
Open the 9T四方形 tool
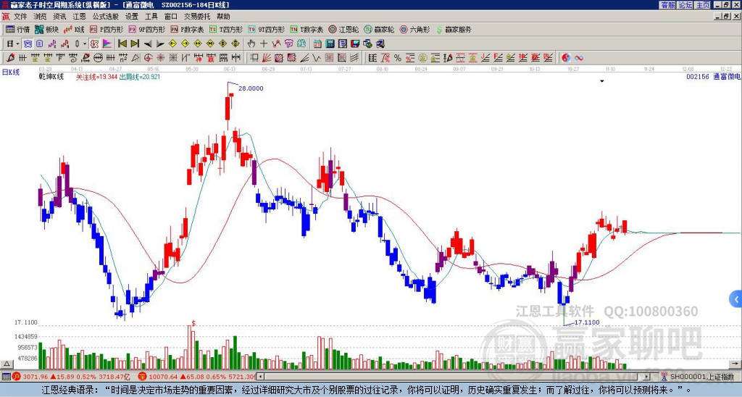pos(266,29)
